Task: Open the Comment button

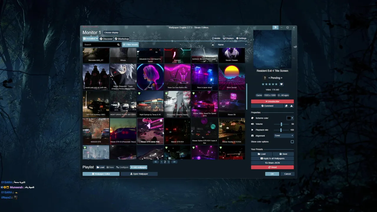Action: coord(267,106)
